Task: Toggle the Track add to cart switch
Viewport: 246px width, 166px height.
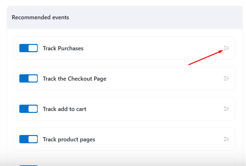Action: click(29, 109)
